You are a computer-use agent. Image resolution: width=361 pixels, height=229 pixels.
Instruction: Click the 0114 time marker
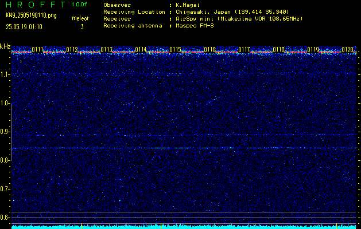pos(141,49)
